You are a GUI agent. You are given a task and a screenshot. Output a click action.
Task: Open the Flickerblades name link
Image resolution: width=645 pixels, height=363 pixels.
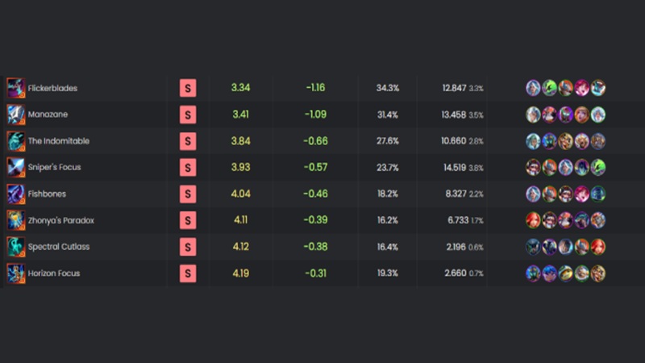tap(52, 88)
